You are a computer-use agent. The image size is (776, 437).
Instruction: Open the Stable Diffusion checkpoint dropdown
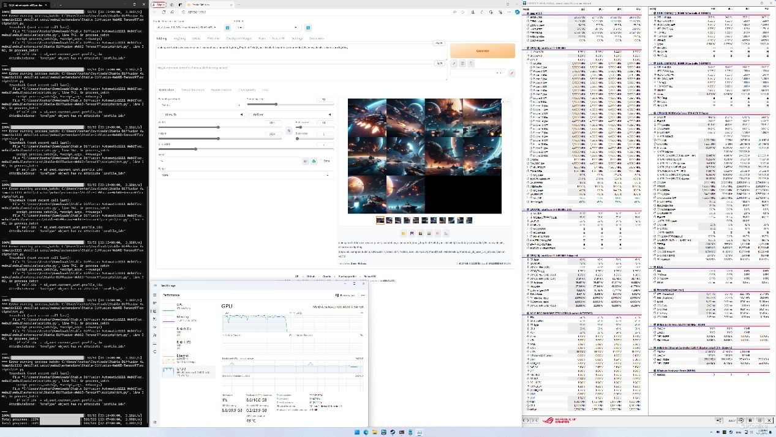[x=187, y=28]
